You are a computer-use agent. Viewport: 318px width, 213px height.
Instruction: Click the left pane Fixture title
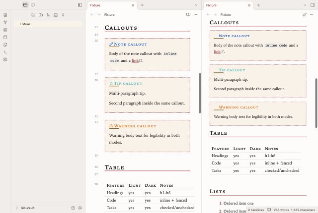[109, 14]
